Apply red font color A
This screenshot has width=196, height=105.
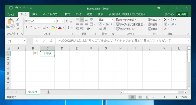click(60, 27)
